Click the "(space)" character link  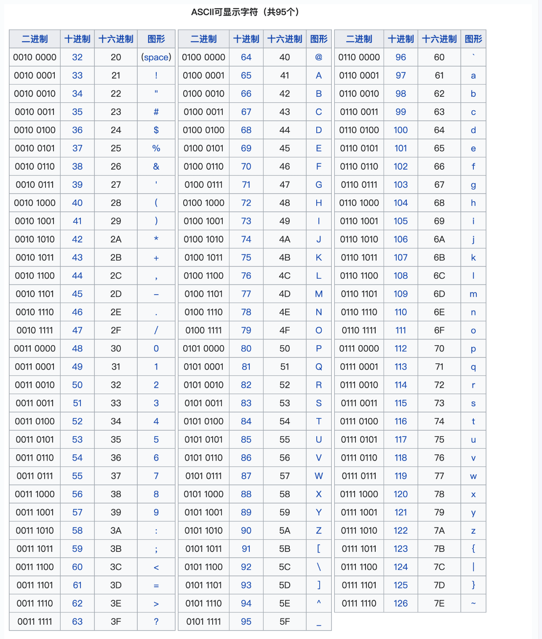[x=156, y=57]
